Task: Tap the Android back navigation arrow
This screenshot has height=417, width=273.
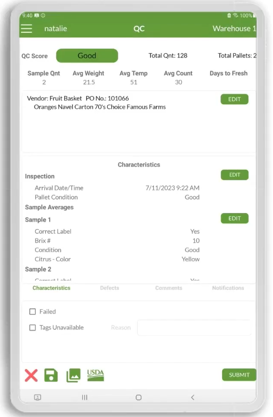Action: [193, 397]
